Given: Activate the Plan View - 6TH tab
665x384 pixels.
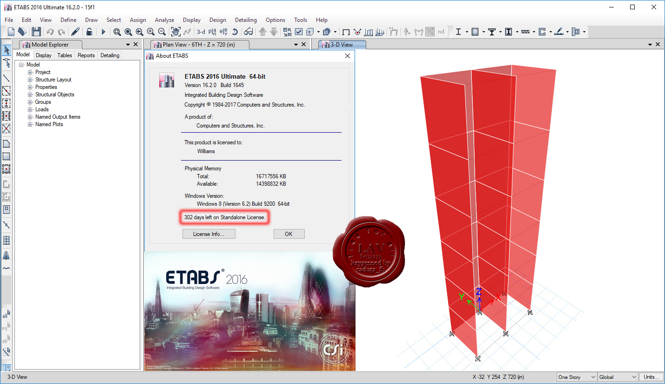Looking at the screenshot, I should click(x=200, y=45).
